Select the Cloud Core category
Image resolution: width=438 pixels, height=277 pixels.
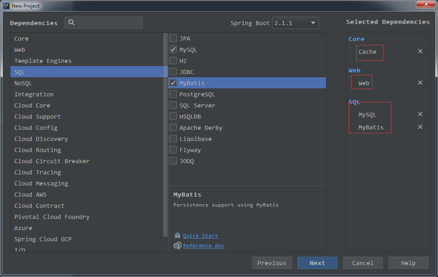click(87, 105)
